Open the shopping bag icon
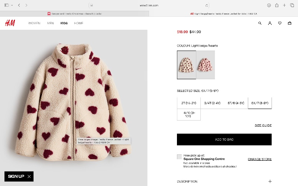The image size is (298, 186). [x=289, y=23]
